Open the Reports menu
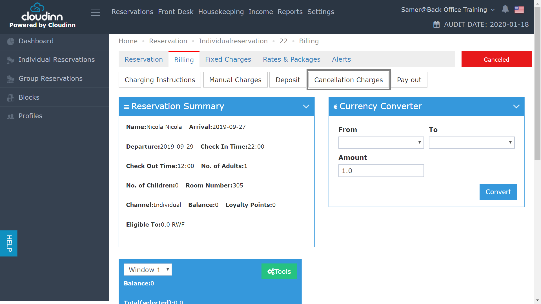Viewport: 541px width, 304px height. click(x=290, y=12)
